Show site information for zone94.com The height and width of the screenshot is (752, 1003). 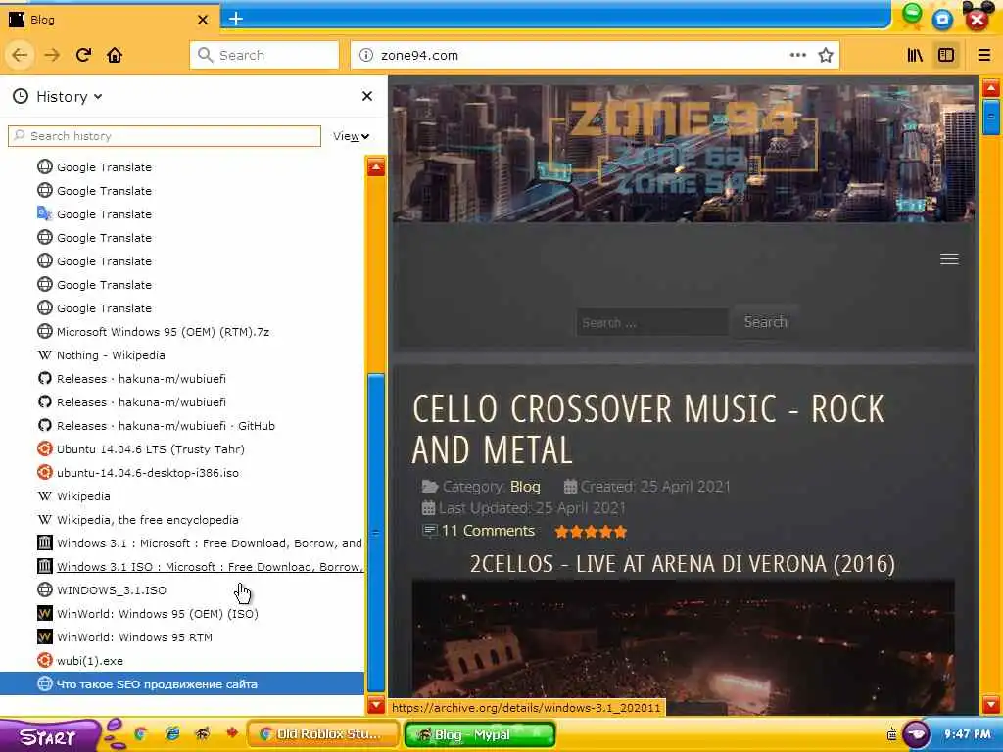366,55
